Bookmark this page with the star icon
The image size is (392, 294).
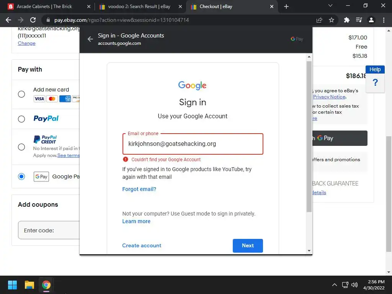(x=332, y=20)
